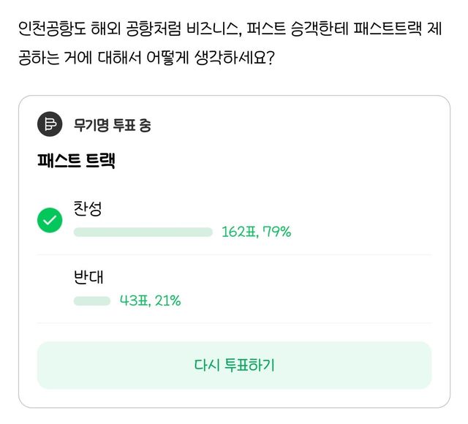Click the '43표, 21%' result text
The height and width of the screenshot is (424, 468).
point(150,300)
